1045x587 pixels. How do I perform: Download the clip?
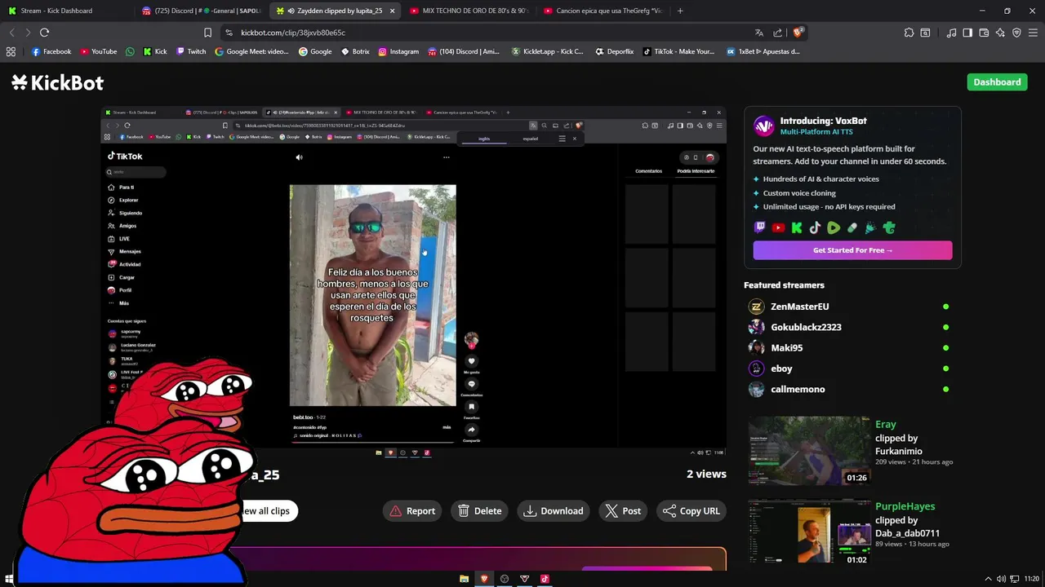pos(554,511)
